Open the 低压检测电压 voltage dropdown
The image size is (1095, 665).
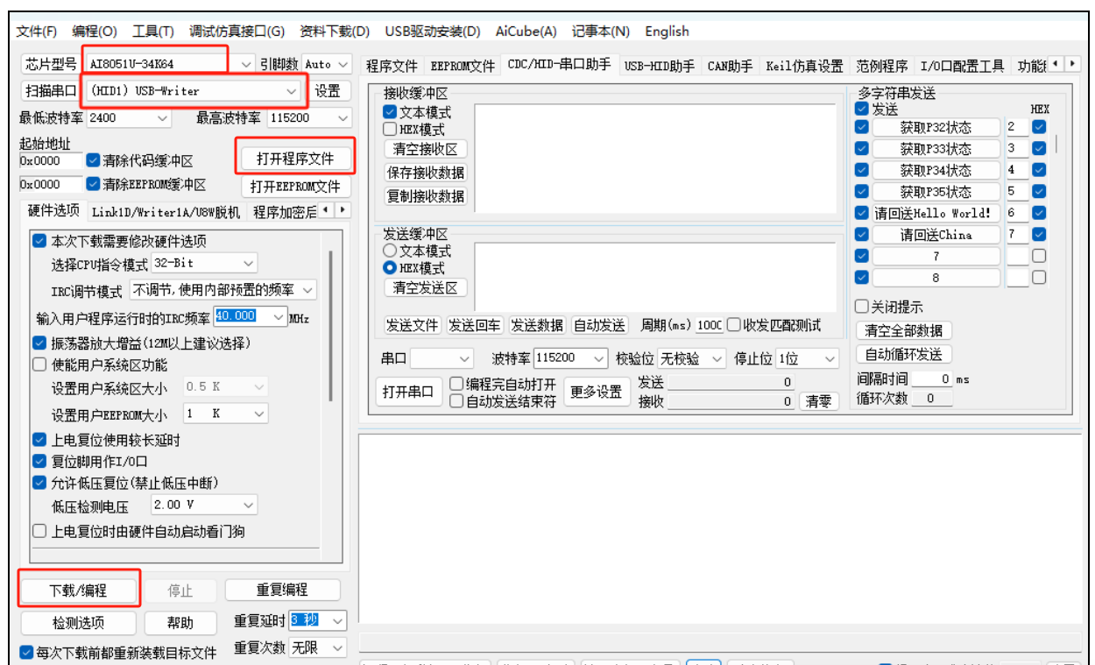(x=204, y=505)
